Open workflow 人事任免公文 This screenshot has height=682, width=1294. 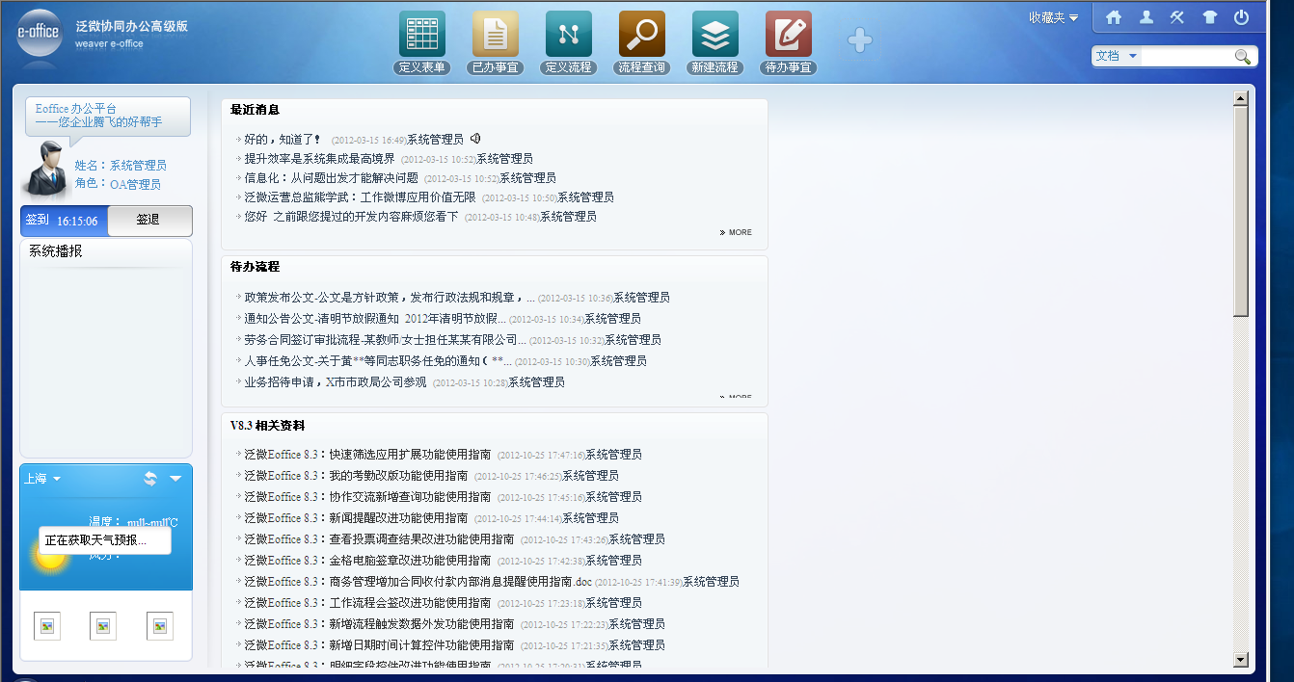(377, 361)
